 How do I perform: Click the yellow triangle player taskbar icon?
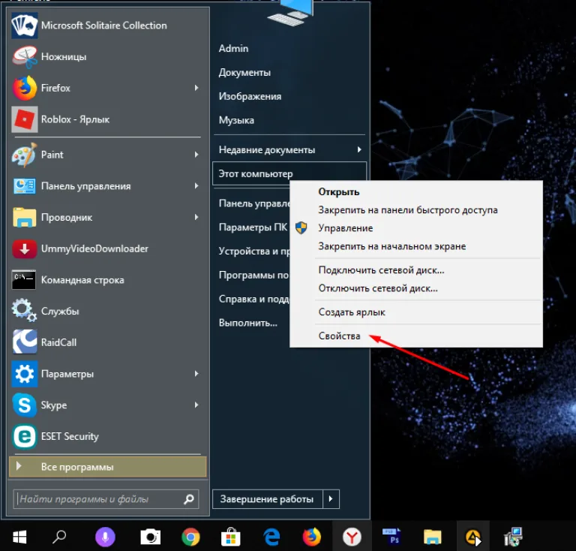coord(473,537)
